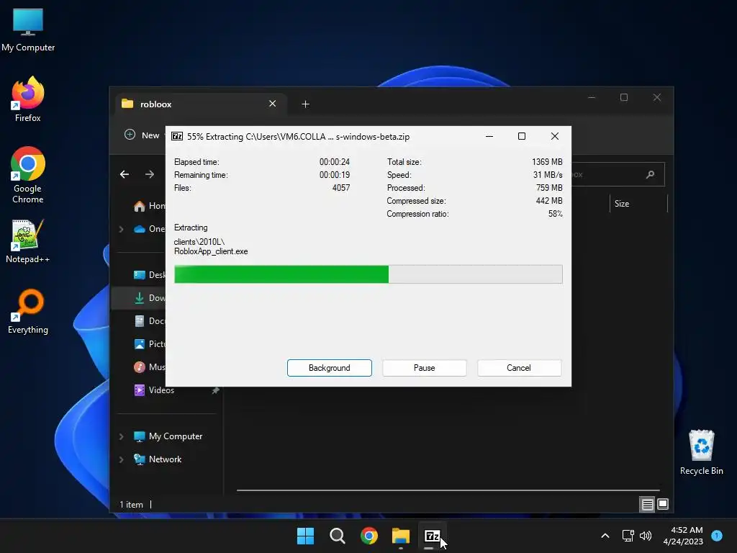Viewport: 737px width, 553px height.
Task: Launch Firefox from the desktop
Action: pyautogui.click(x=28, y=99)
